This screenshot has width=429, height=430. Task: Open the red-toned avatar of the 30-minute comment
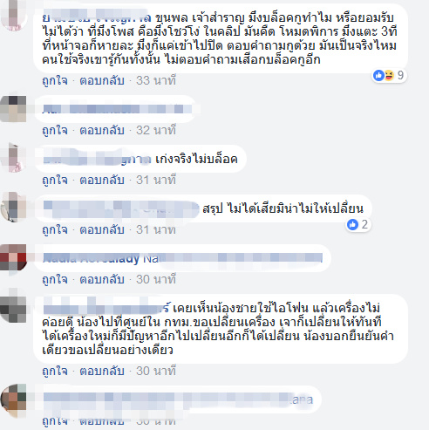pos(13,257)
